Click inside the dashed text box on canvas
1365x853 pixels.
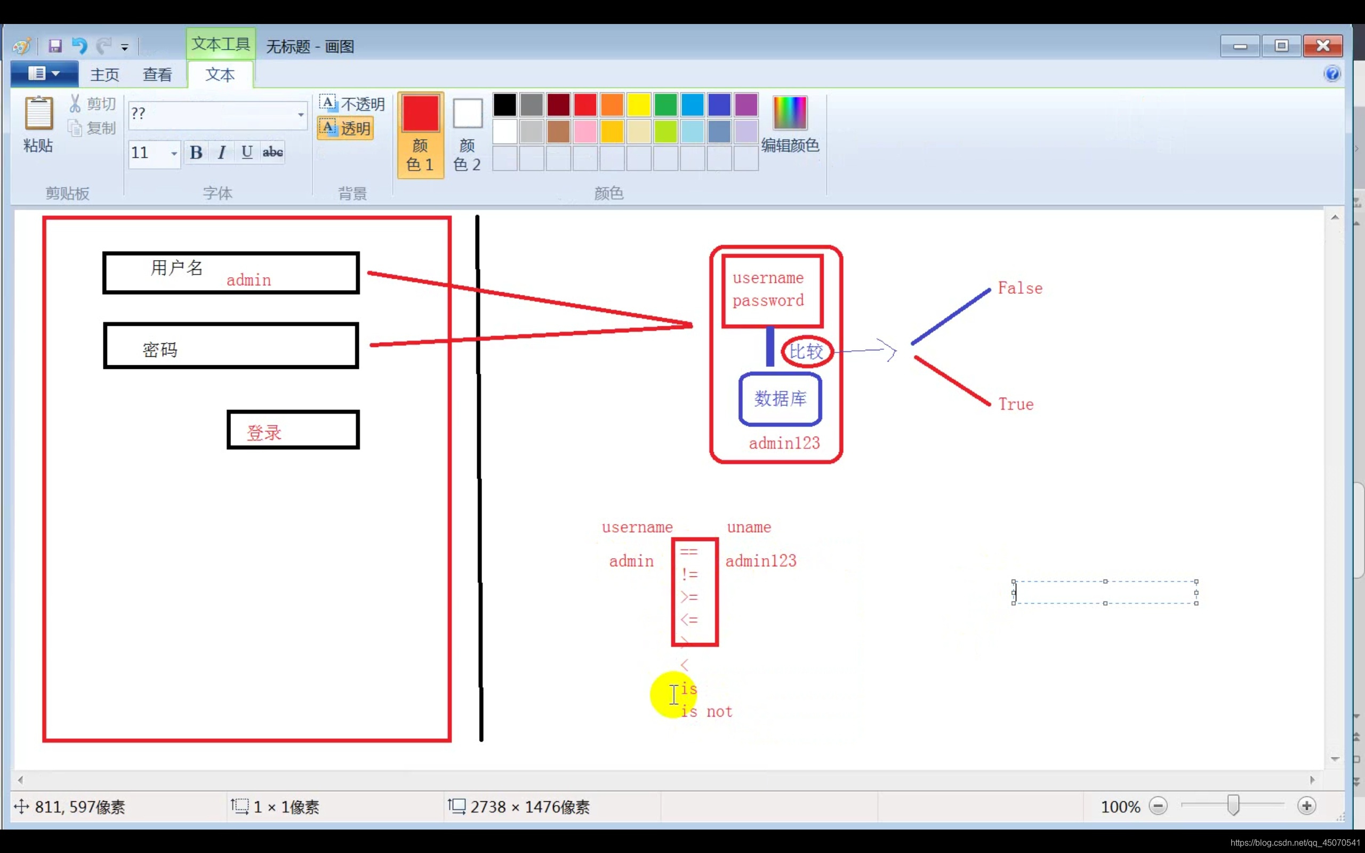[1104, 592]
